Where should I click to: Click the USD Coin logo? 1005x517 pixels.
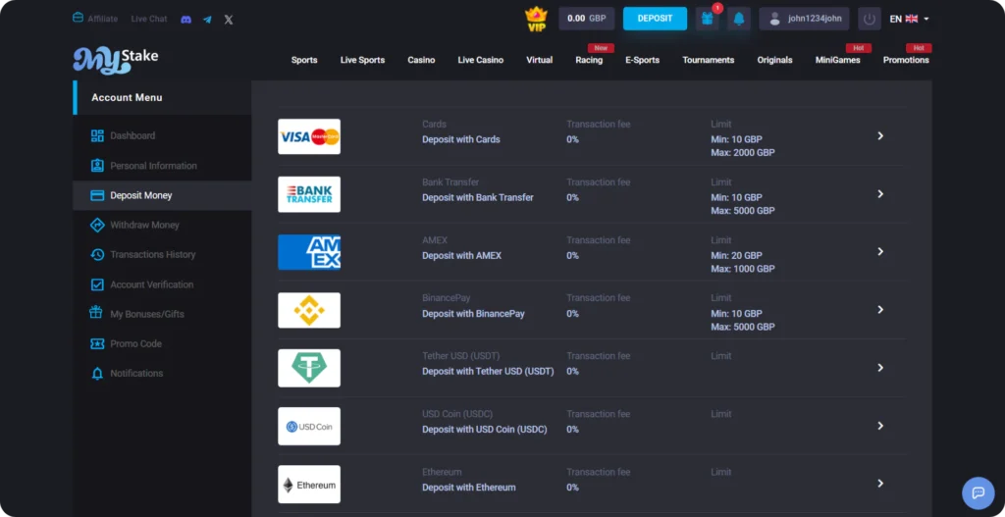[309, 426]
